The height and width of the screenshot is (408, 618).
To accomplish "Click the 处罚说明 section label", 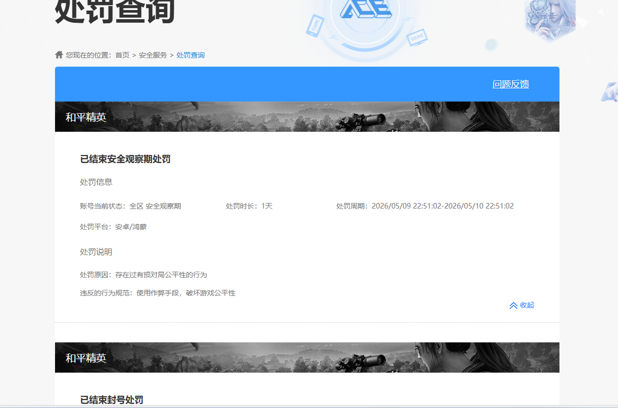I will click(x=96, y=251).
